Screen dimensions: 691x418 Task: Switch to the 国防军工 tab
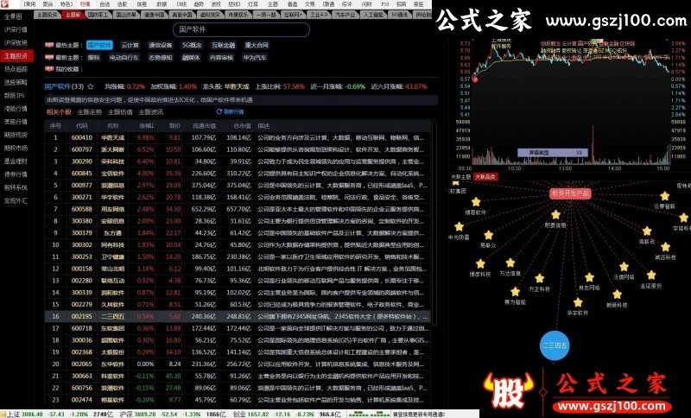98,15
